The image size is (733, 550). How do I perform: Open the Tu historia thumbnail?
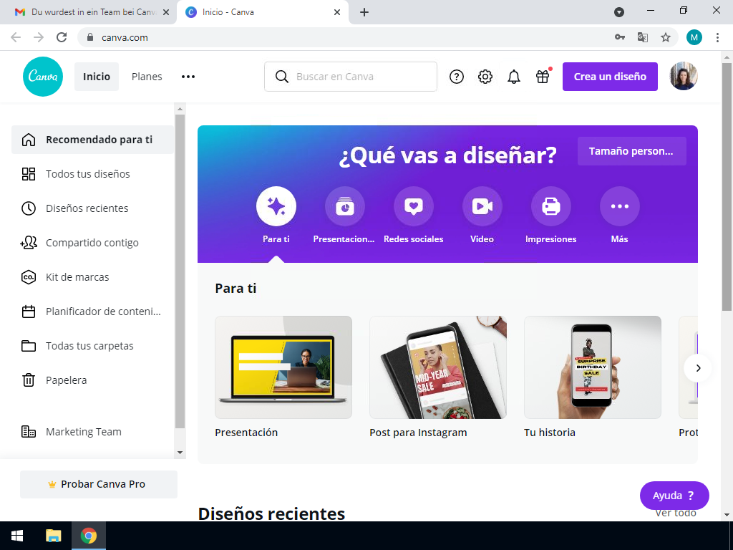(x=593, y=367)
